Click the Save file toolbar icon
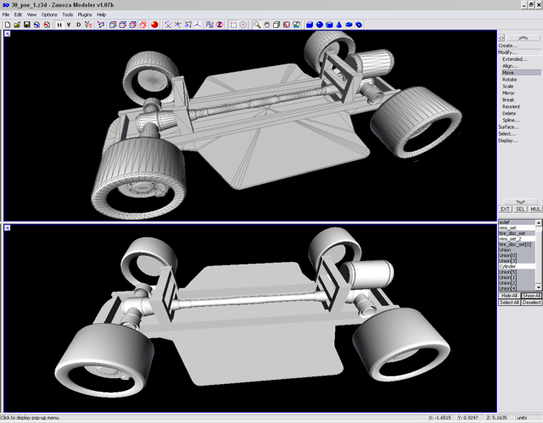This screenshot has width=543, height=423. click(x=26, y=25)
